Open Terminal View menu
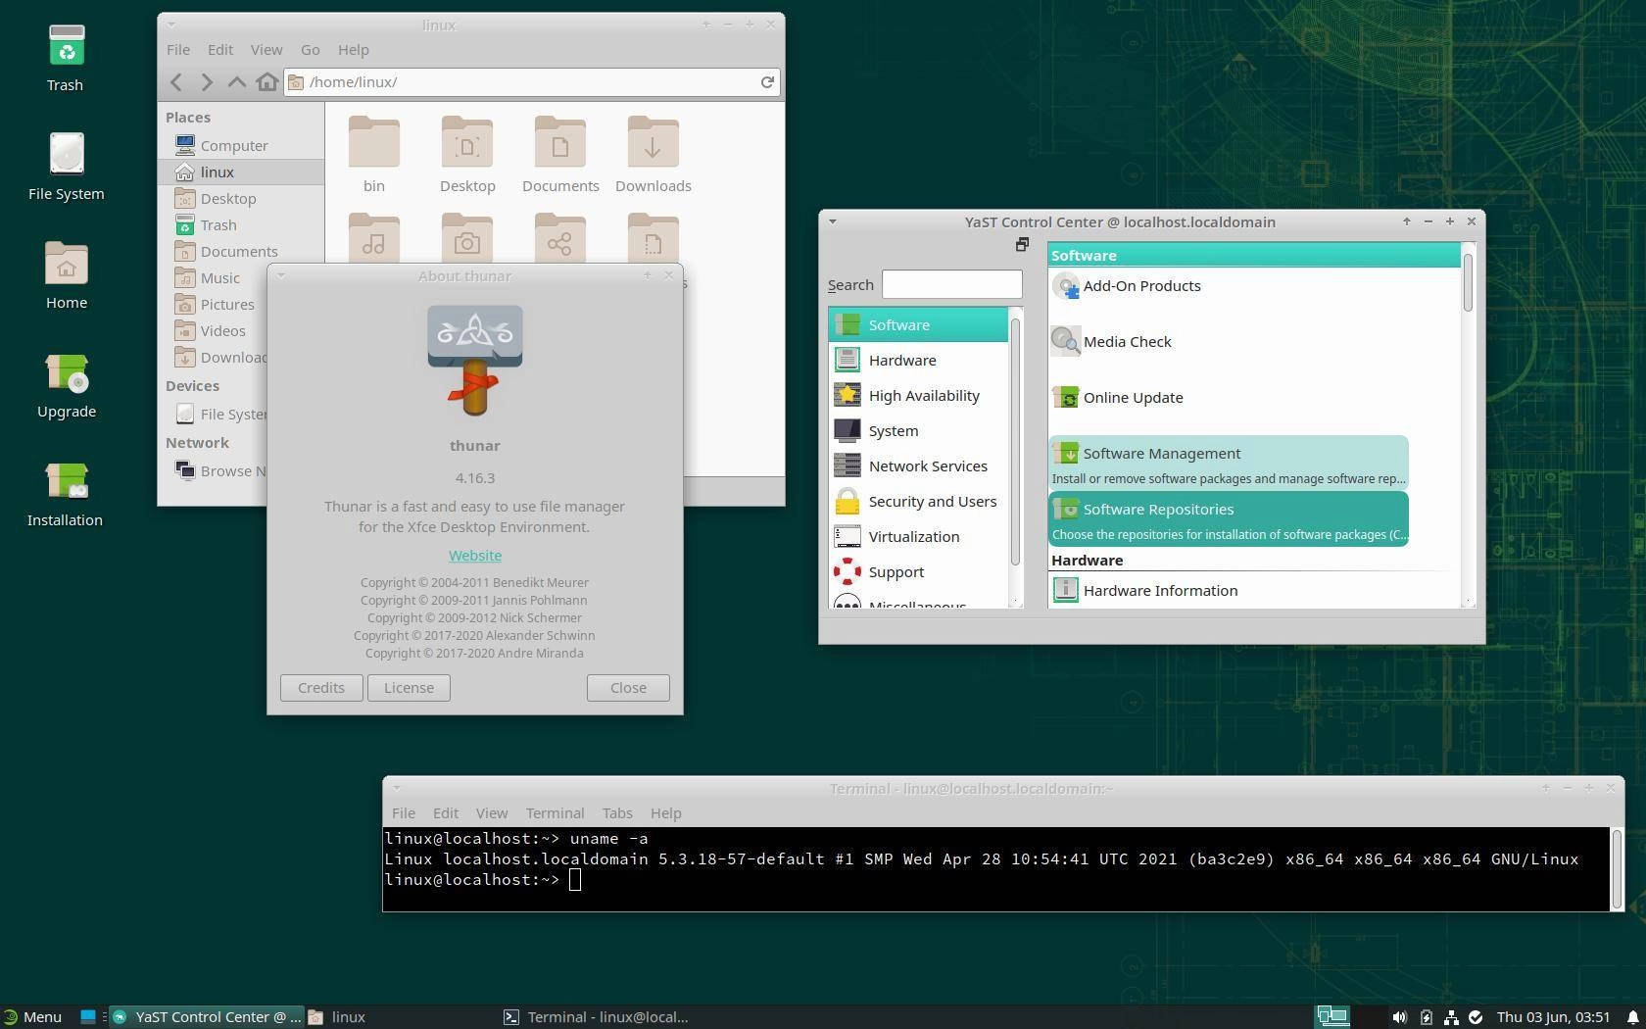Screen dimensions: 1646x1029 pos(492,812)
